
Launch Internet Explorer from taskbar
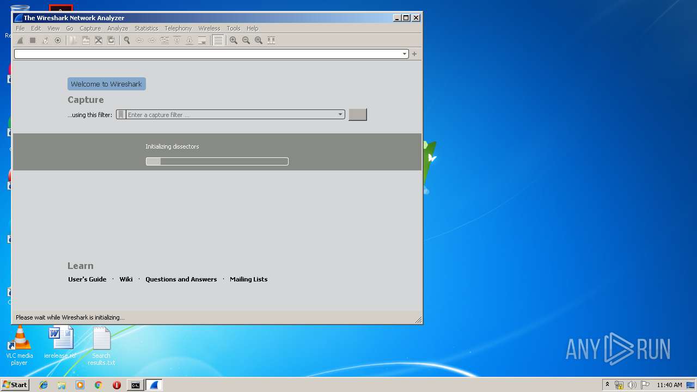(x=44, y=385)
